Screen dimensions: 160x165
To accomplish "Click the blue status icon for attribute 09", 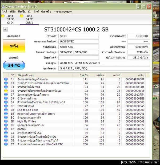I will tap(6, 98).
